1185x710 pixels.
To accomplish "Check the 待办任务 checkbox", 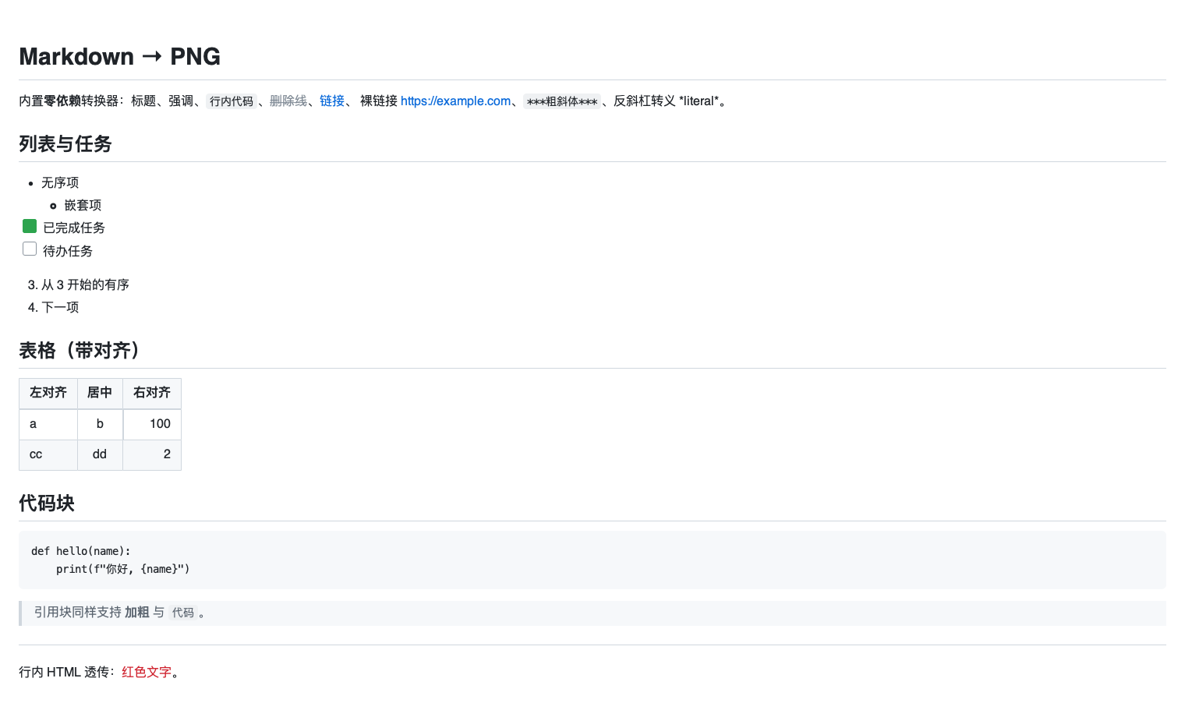I will 30,249.
